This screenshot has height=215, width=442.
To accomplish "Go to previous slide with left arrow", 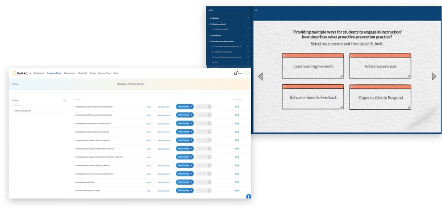I will tap(260, 76).
